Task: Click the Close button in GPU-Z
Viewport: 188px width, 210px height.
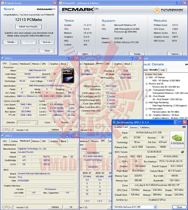Action: (179, 207)
